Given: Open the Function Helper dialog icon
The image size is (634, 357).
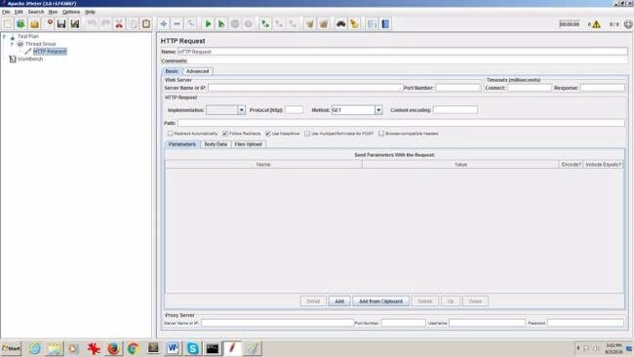Looking at the screenshot, I should point(372,23).
